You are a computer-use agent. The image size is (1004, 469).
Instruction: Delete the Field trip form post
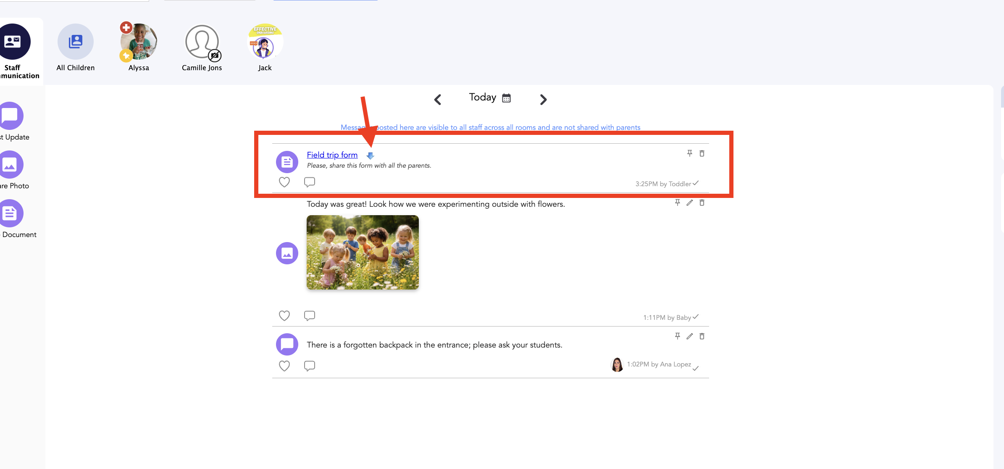click(702, 153)
